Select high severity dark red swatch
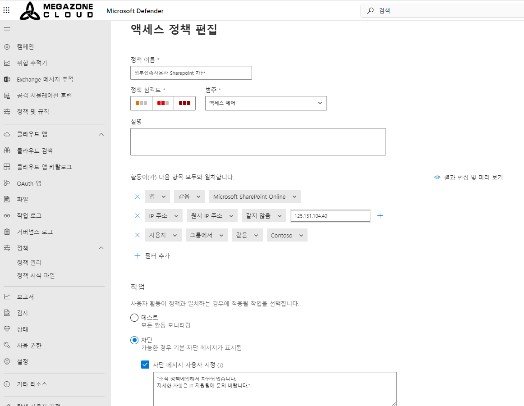The width and height of the screenshot is (524, 406). pos(184,103)
